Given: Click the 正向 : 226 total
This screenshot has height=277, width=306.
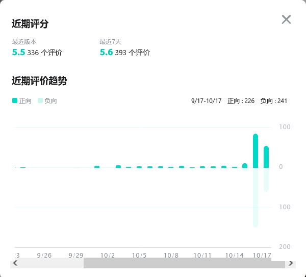Looking at the screenshot, I should [x=241, y=101].
